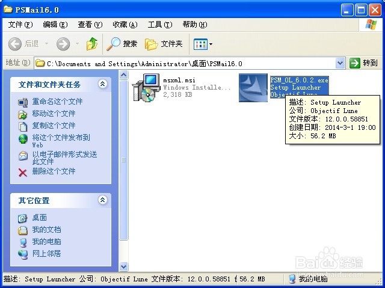Click the 我的文档 folder icon
The width and height of the screenshot is (385, 288).
coord(23,230)
